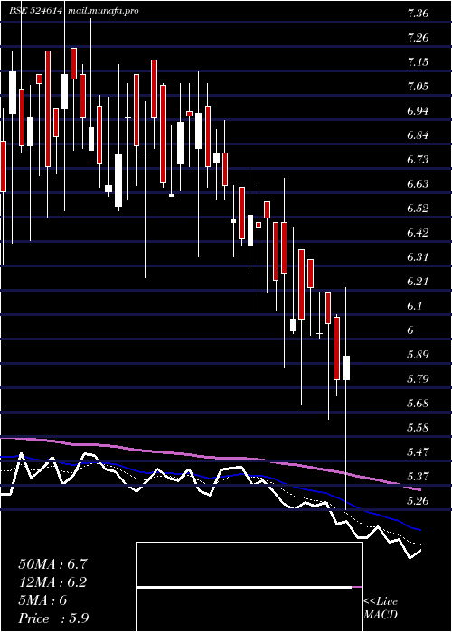The height and width of the screenshot is (632, 452).
Task: Click the pink 50MA line
Action: pos(210,457)
